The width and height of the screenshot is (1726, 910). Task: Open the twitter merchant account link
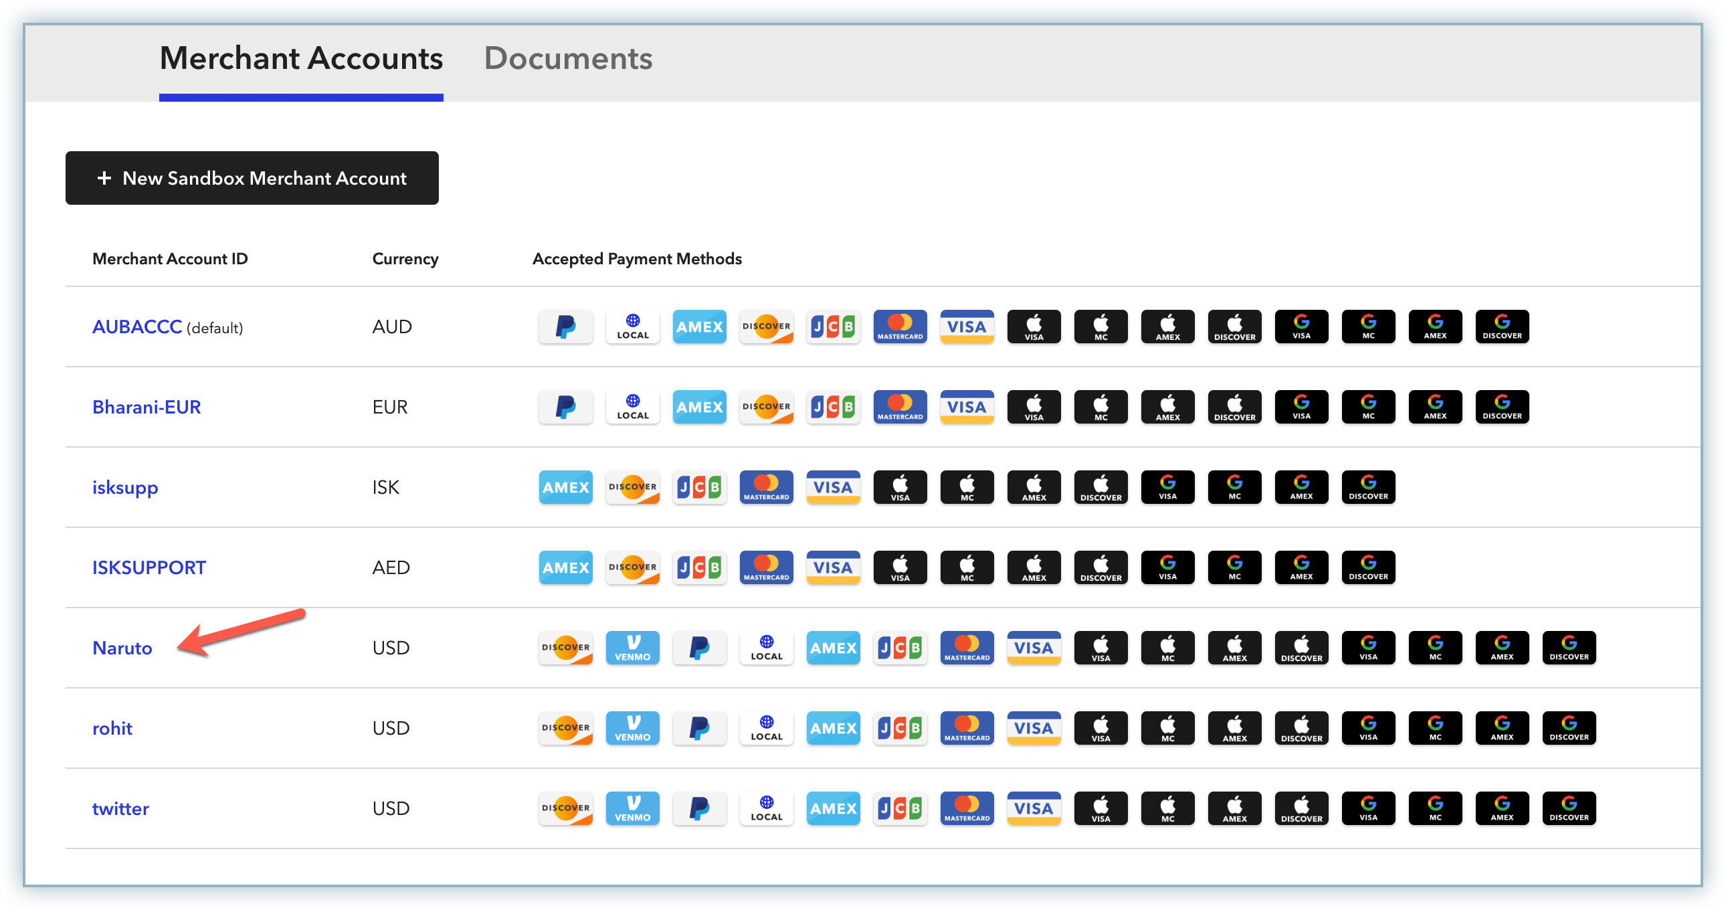tap(120, 808)
